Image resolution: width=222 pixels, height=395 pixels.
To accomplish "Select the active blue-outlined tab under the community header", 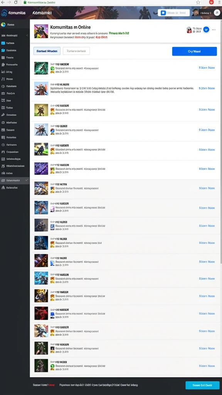I will pyautogui.click(x=47, y=51).
